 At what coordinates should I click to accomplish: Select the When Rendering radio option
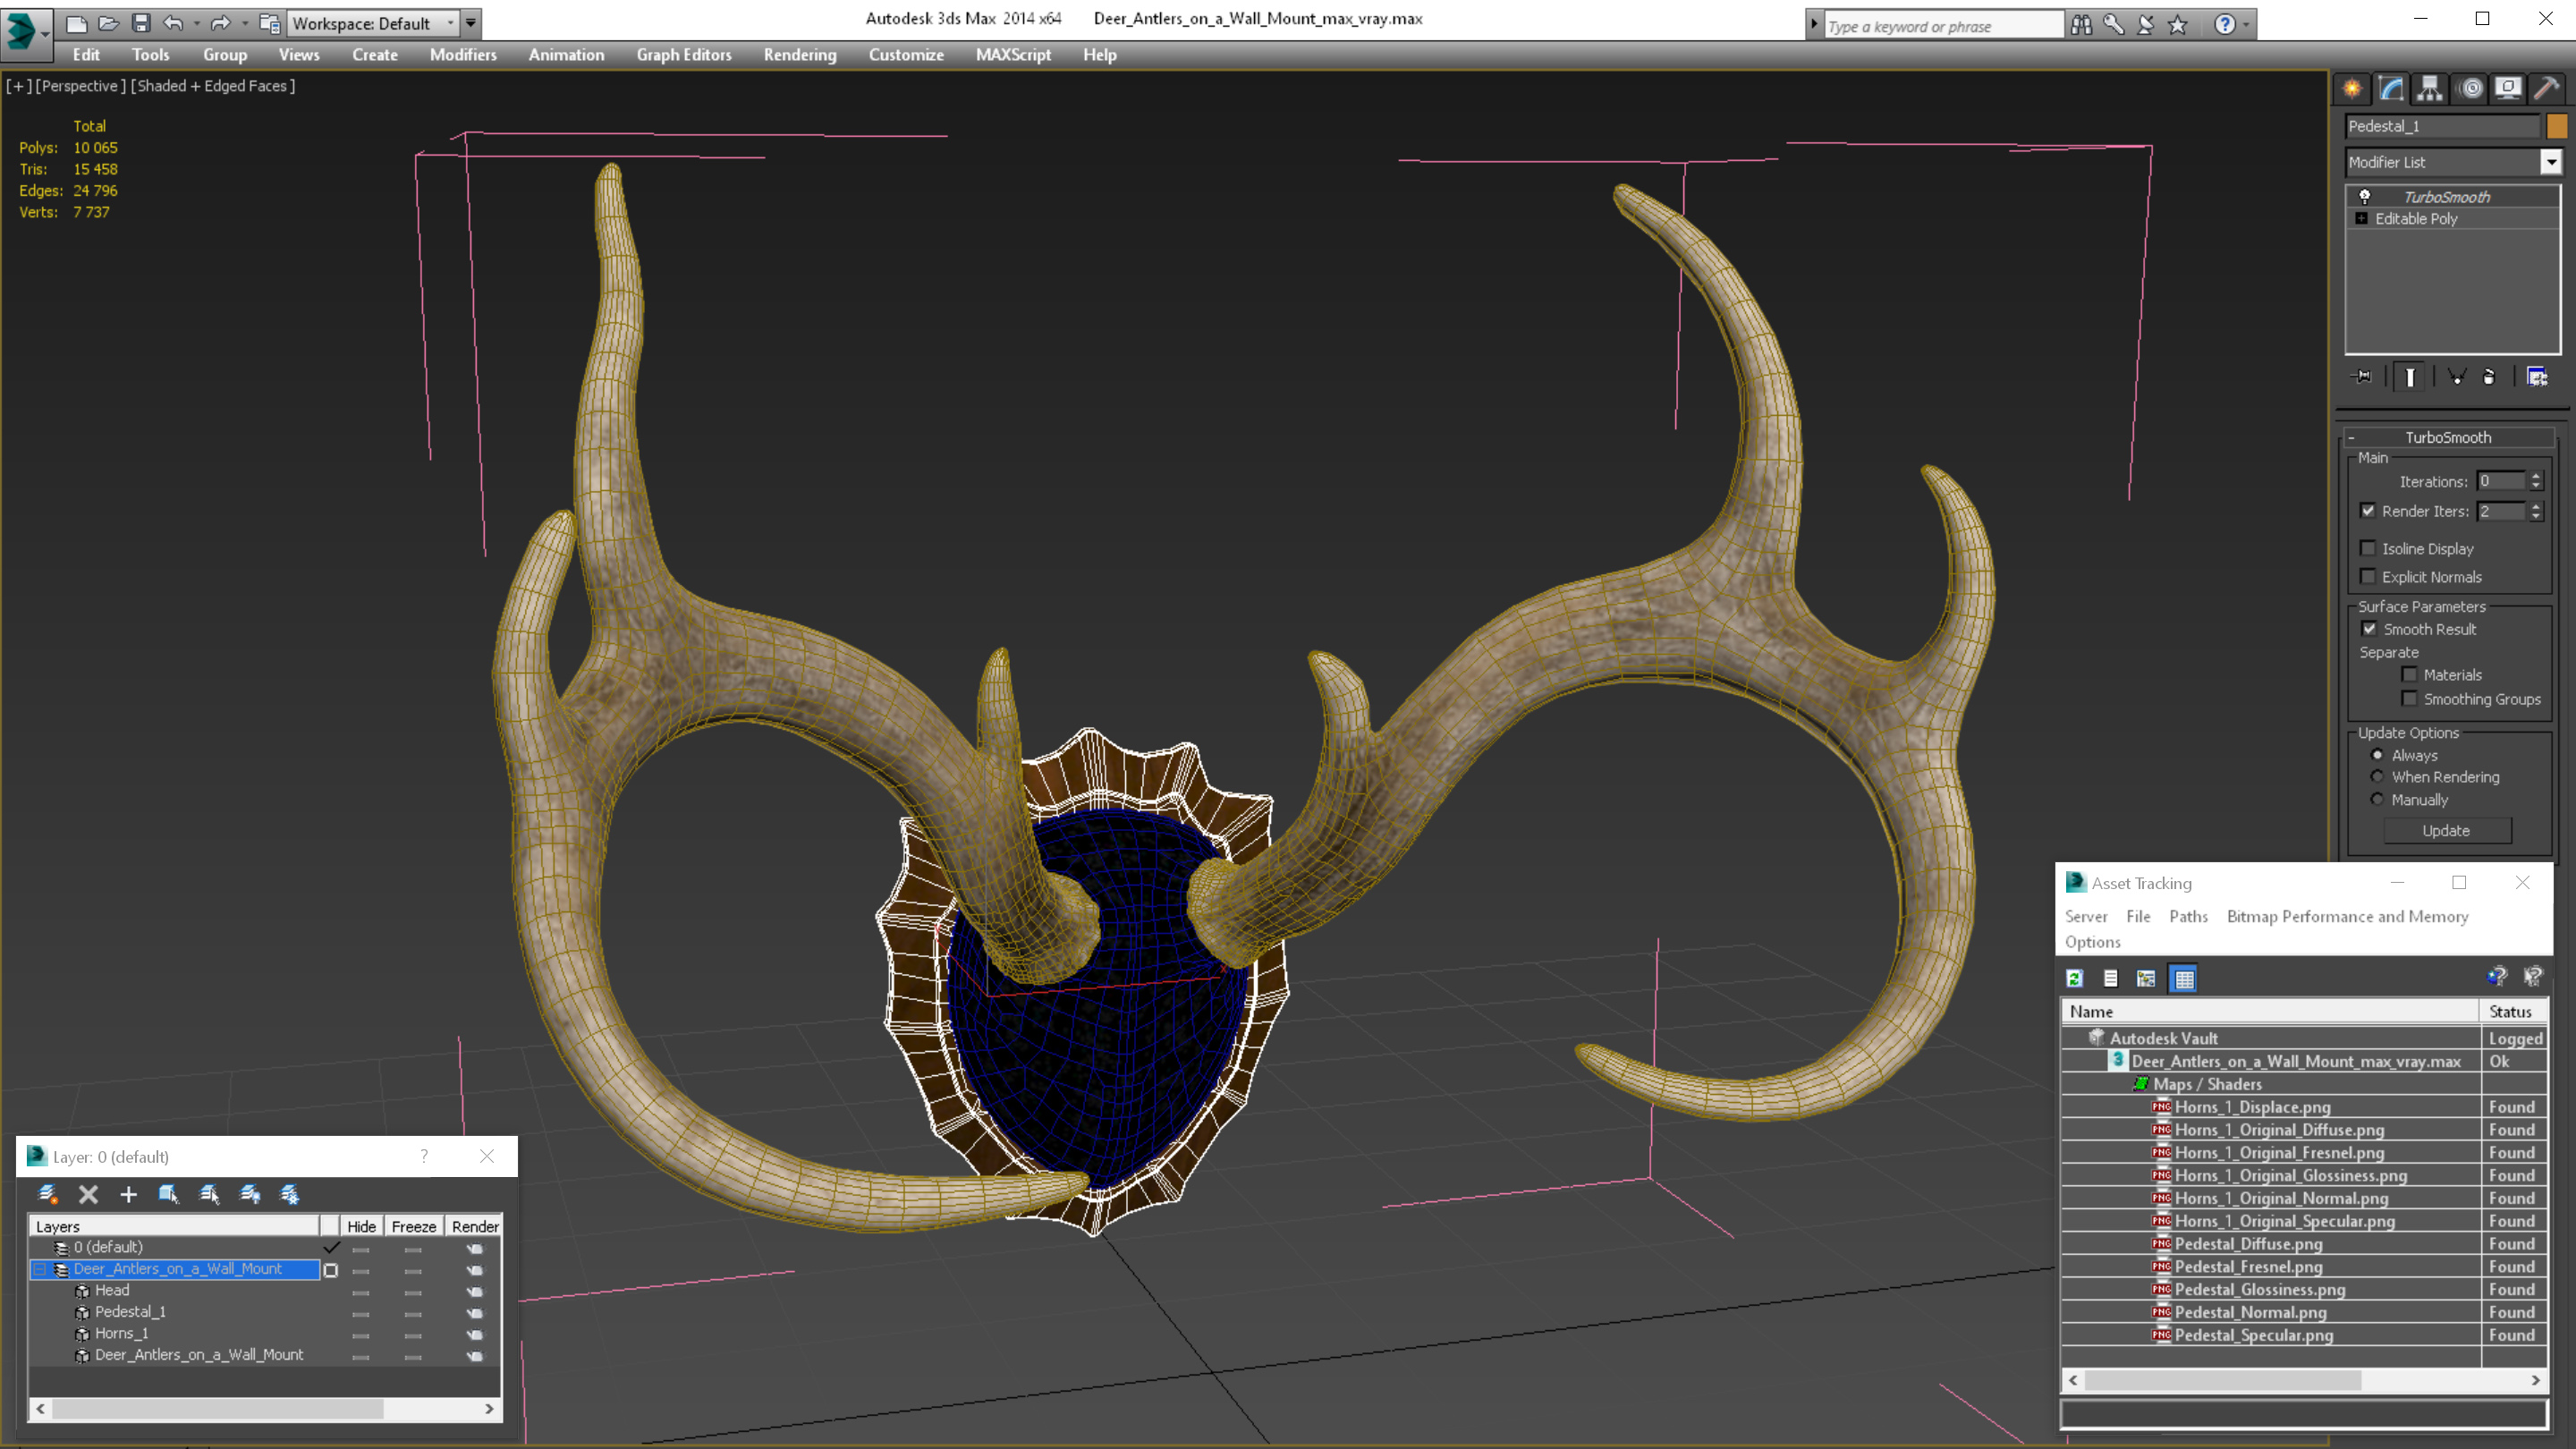click(x=2378, y=777)
